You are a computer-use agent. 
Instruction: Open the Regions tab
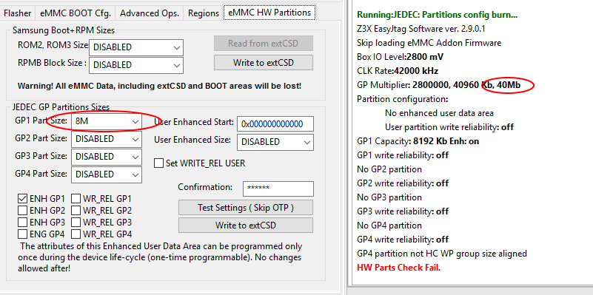(x=204, y=13)
